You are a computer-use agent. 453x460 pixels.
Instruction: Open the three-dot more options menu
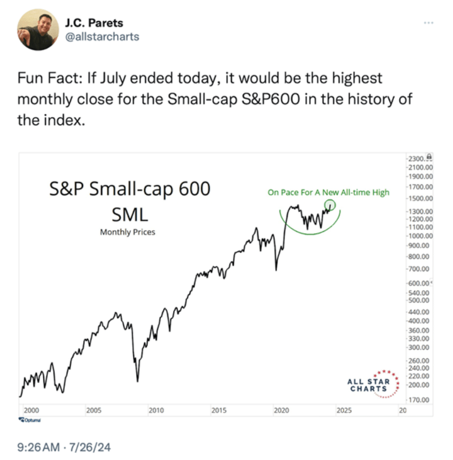pyautogui.click(x=429, y=23)
